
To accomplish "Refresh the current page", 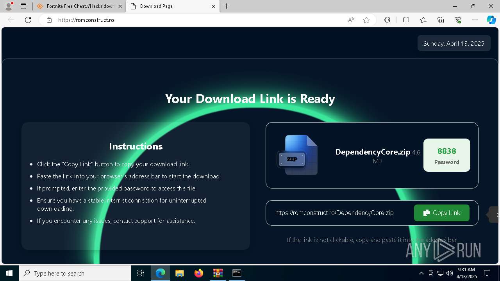I will click(28, 20).
